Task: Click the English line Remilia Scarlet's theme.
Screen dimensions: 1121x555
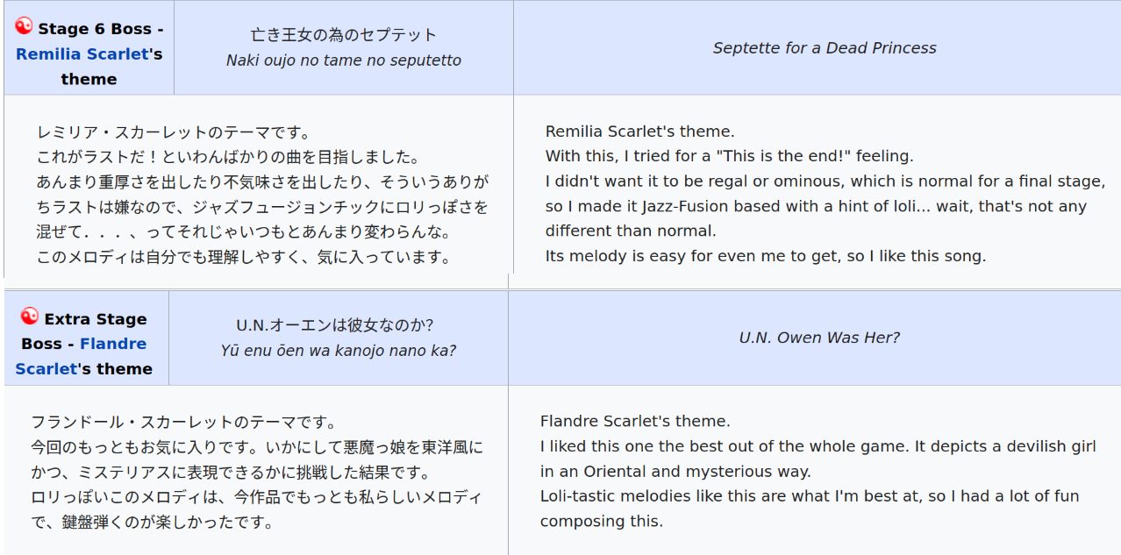Action: [x=640, y=132]
